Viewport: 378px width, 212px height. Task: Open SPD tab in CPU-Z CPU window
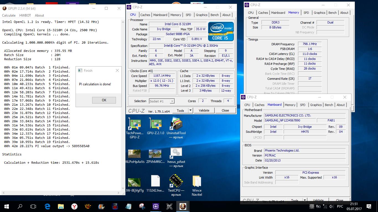coord(188,15)
